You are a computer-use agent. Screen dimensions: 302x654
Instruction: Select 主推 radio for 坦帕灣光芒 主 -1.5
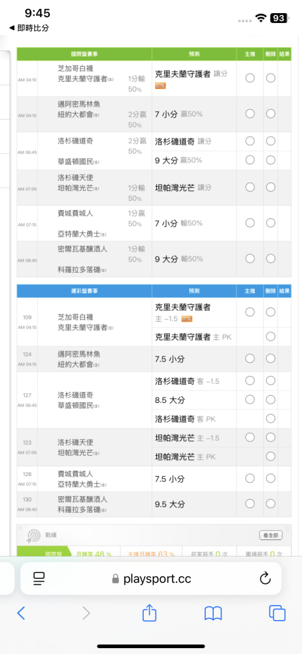250,437
